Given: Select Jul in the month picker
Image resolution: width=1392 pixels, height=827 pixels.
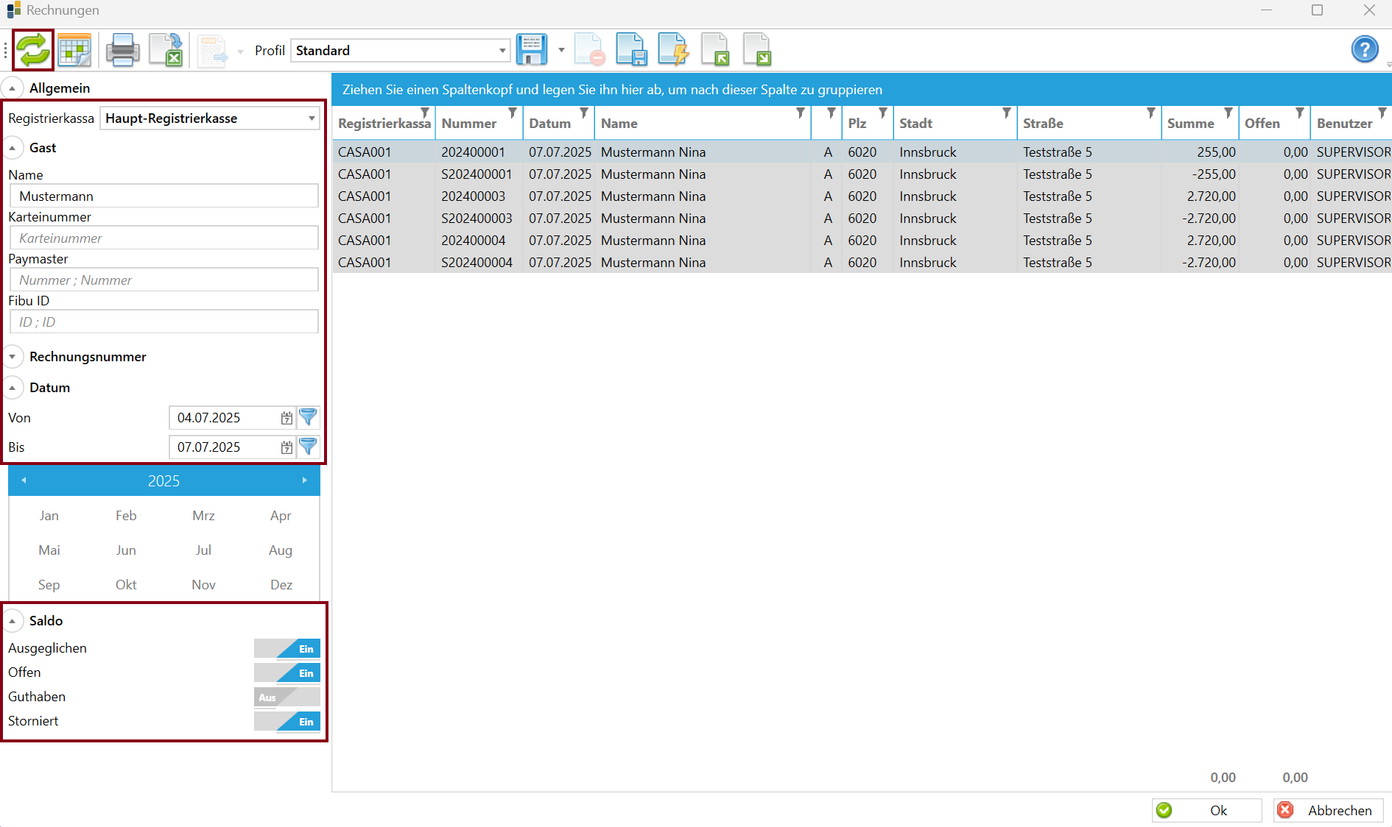Looking at the screenshot, I should tap(203, 550).
